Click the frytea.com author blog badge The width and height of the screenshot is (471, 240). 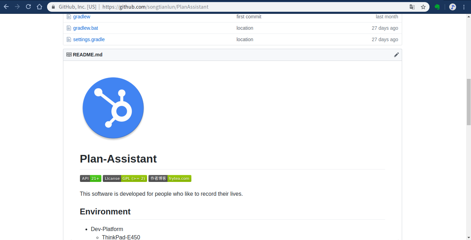(170, 178)
